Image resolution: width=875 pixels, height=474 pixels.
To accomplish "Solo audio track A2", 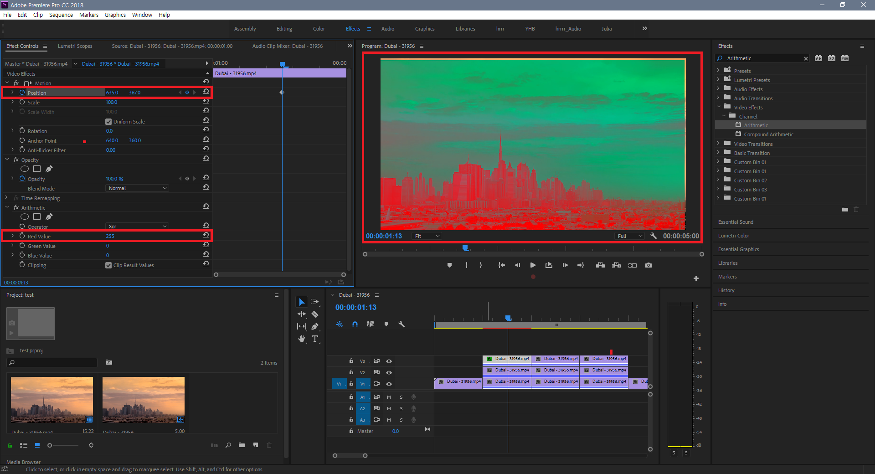I will pyautogui.click(x=401, y=409).
